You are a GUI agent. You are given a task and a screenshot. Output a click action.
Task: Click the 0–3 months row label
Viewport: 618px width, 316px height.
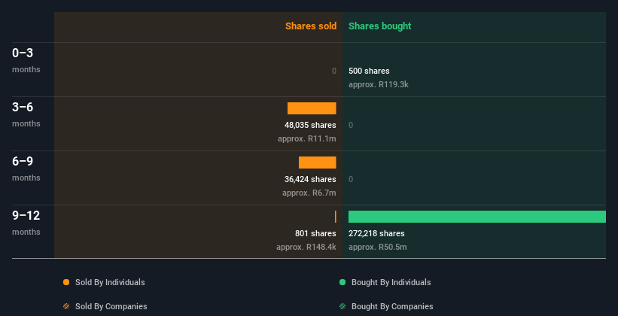pos(26,60)
